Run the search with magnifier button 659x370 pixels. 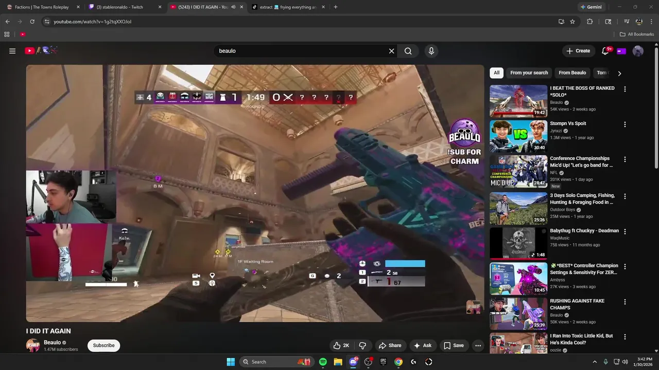click(408, 51)
